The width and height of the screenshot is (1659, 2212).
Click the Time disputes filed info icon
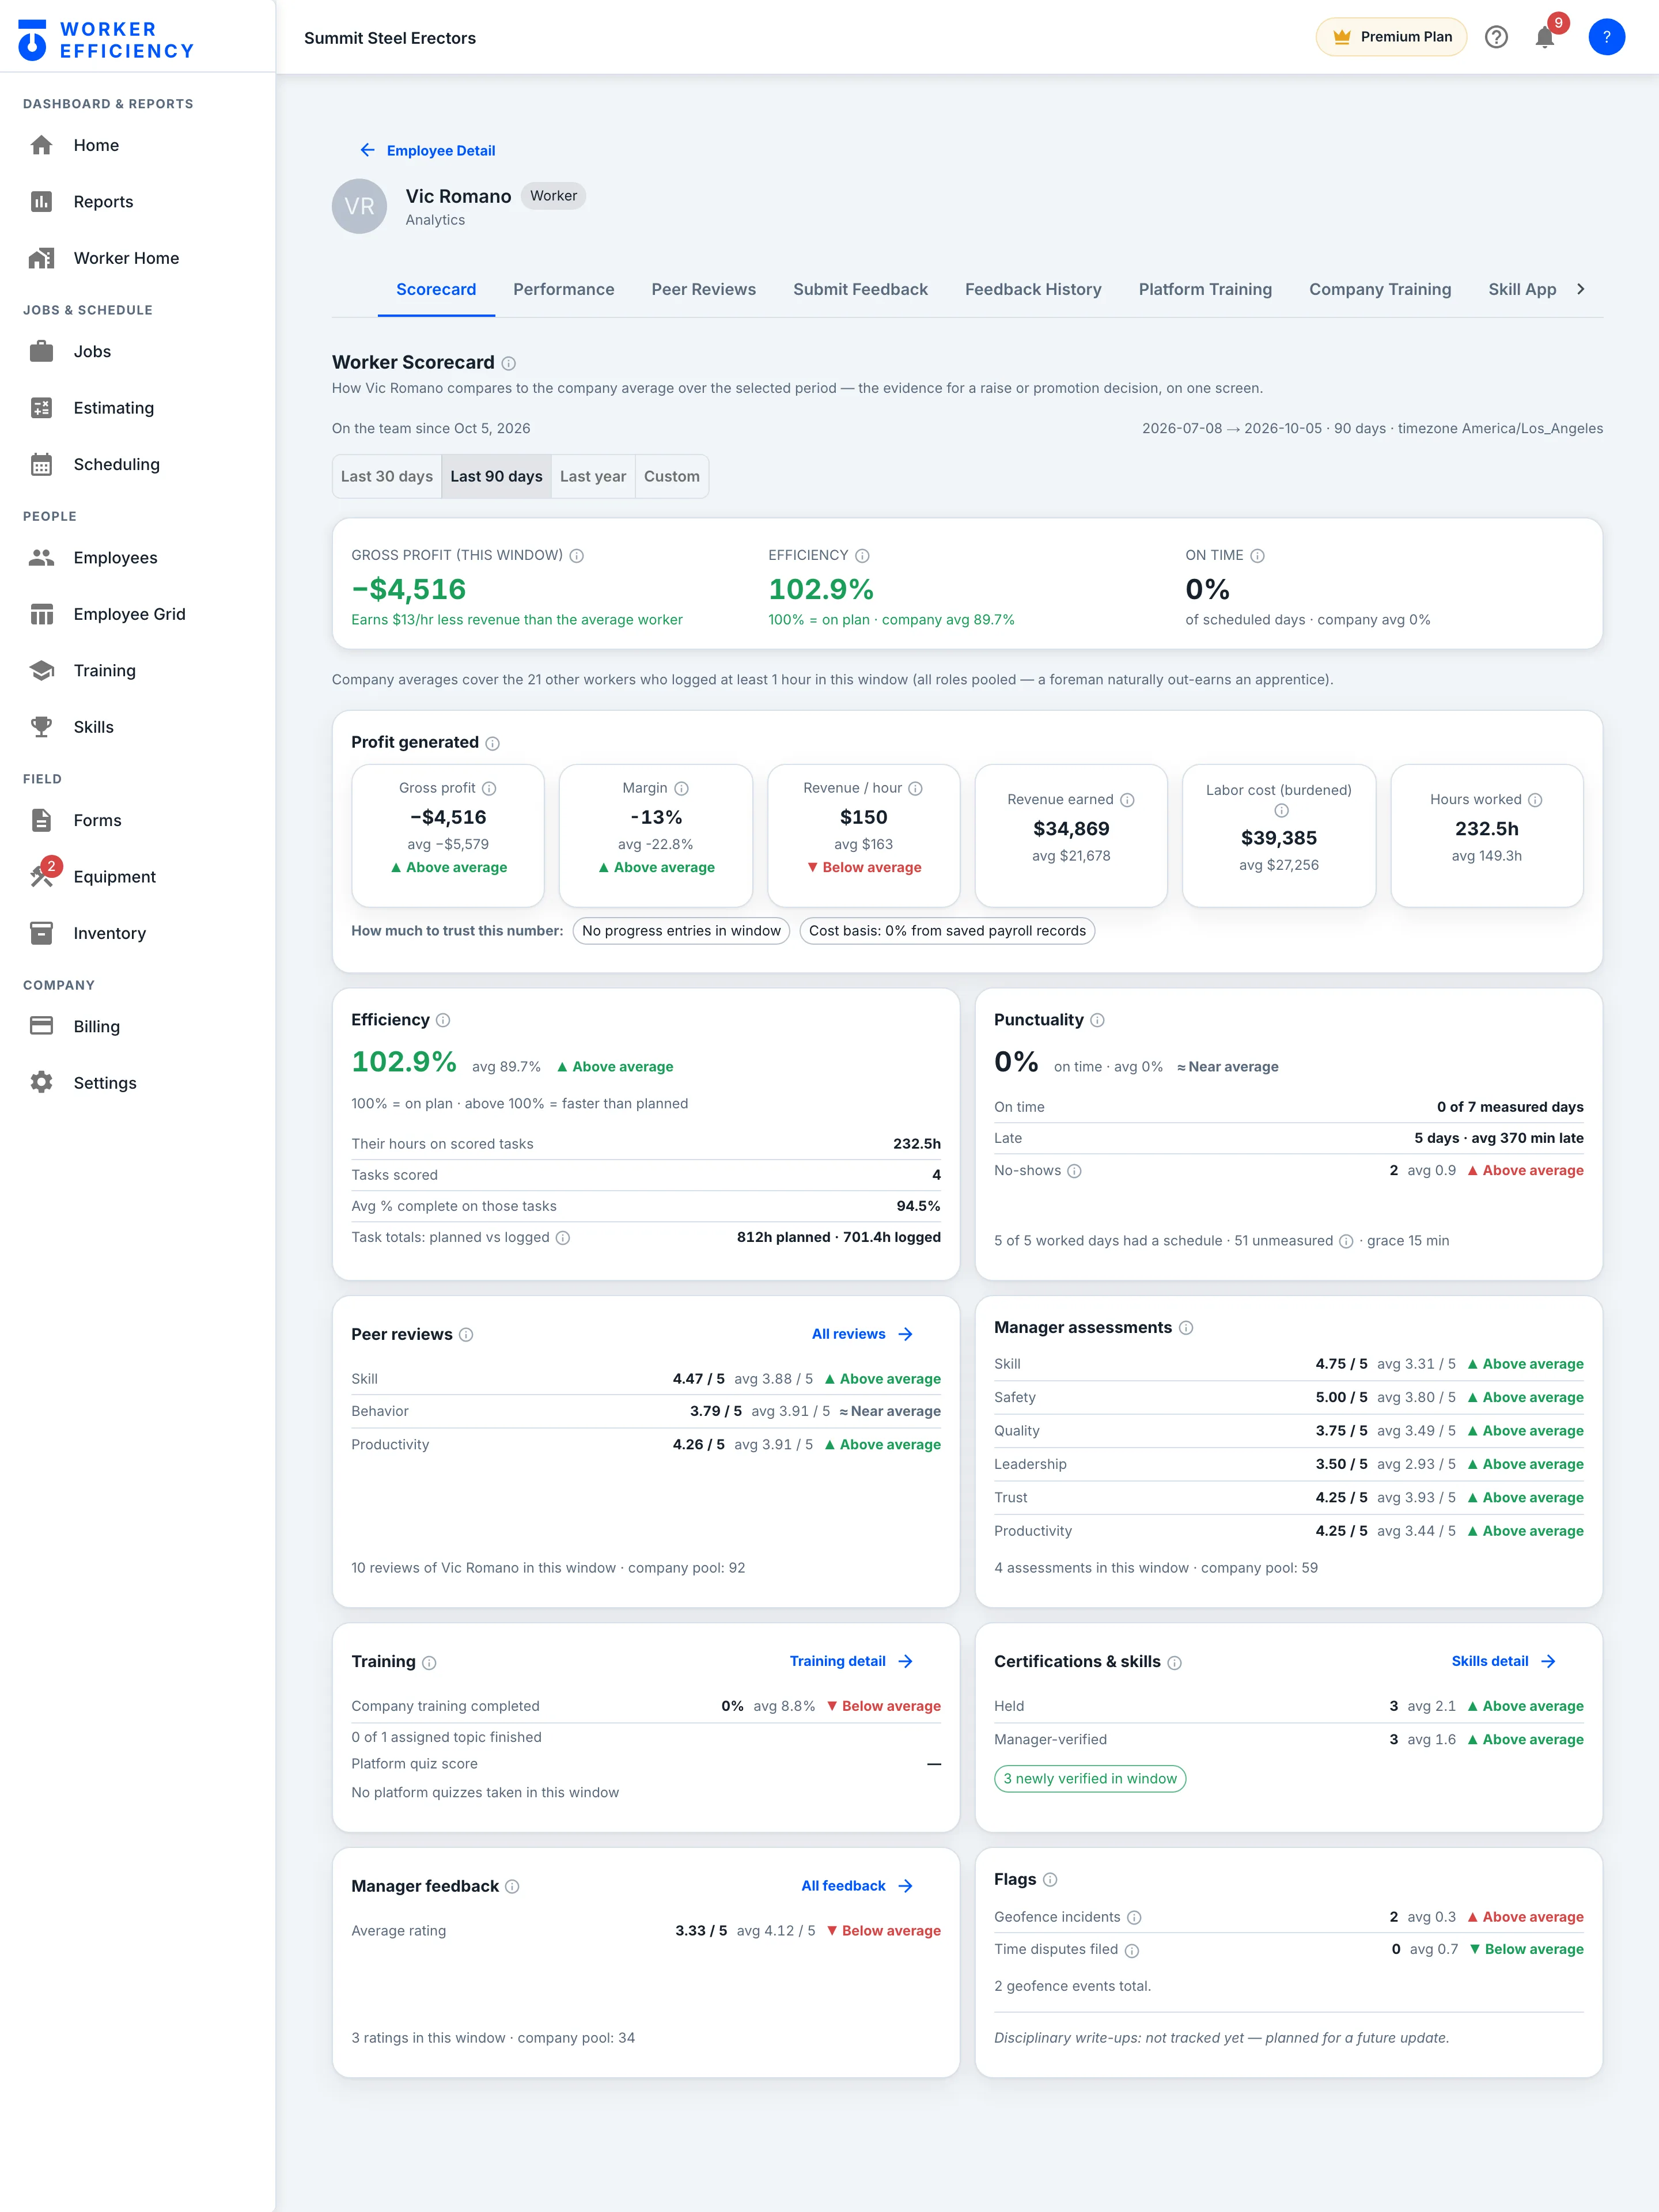click(1132, 1951)
